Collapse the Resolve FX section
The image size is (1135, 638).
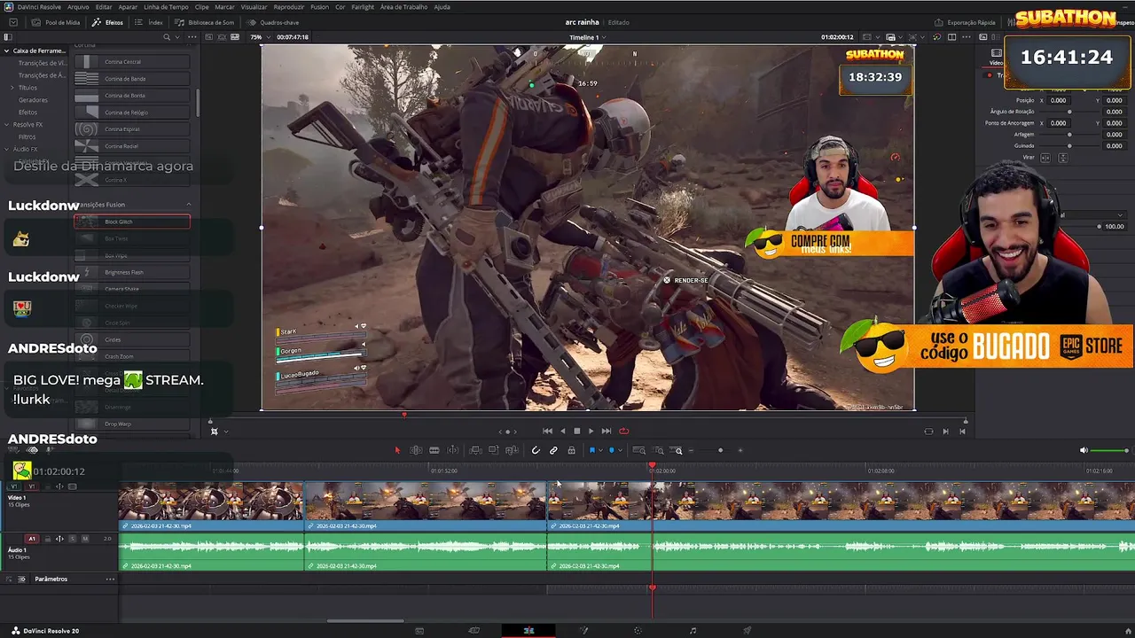6,125
